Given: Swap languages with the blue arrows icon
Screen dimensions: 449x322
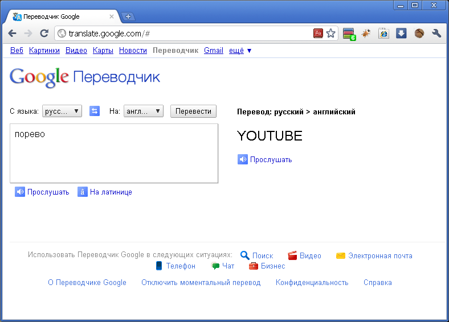Looking at the screenshot, I should 95,111.
